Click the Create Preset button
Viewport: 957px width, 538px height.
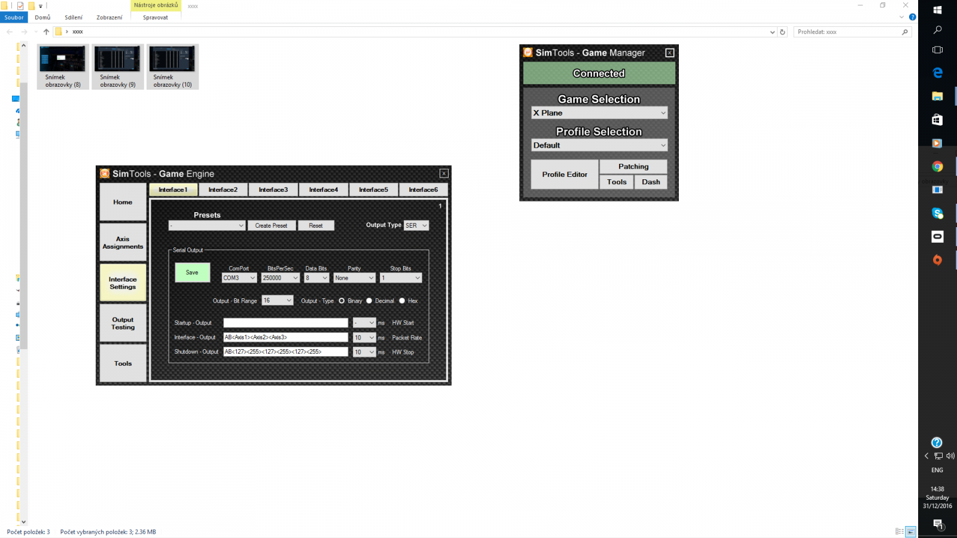[272, 225]
